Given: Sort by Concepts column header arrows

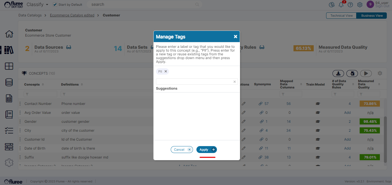Looking at the screenshot, I should coord(43,84).
